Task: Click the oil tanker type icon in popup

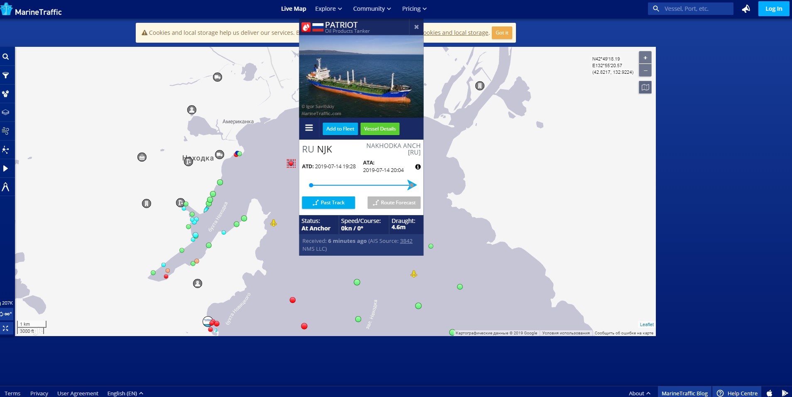Action: [306, 27]
